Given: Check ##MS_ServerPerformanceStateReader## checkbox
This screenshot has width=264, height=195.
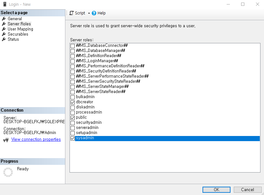Looking at the screenshot, I should point(72,77).
